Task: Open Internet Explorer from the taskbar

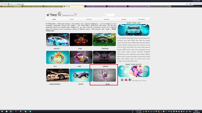Action: pyautogui.click(x=11, y=112)
